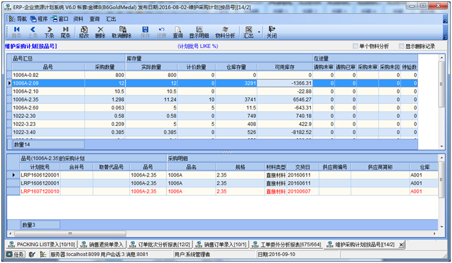This screenshot has height=263, width=452.
Task: Go to previous record (上条)
Action: (x=33, y=32)
